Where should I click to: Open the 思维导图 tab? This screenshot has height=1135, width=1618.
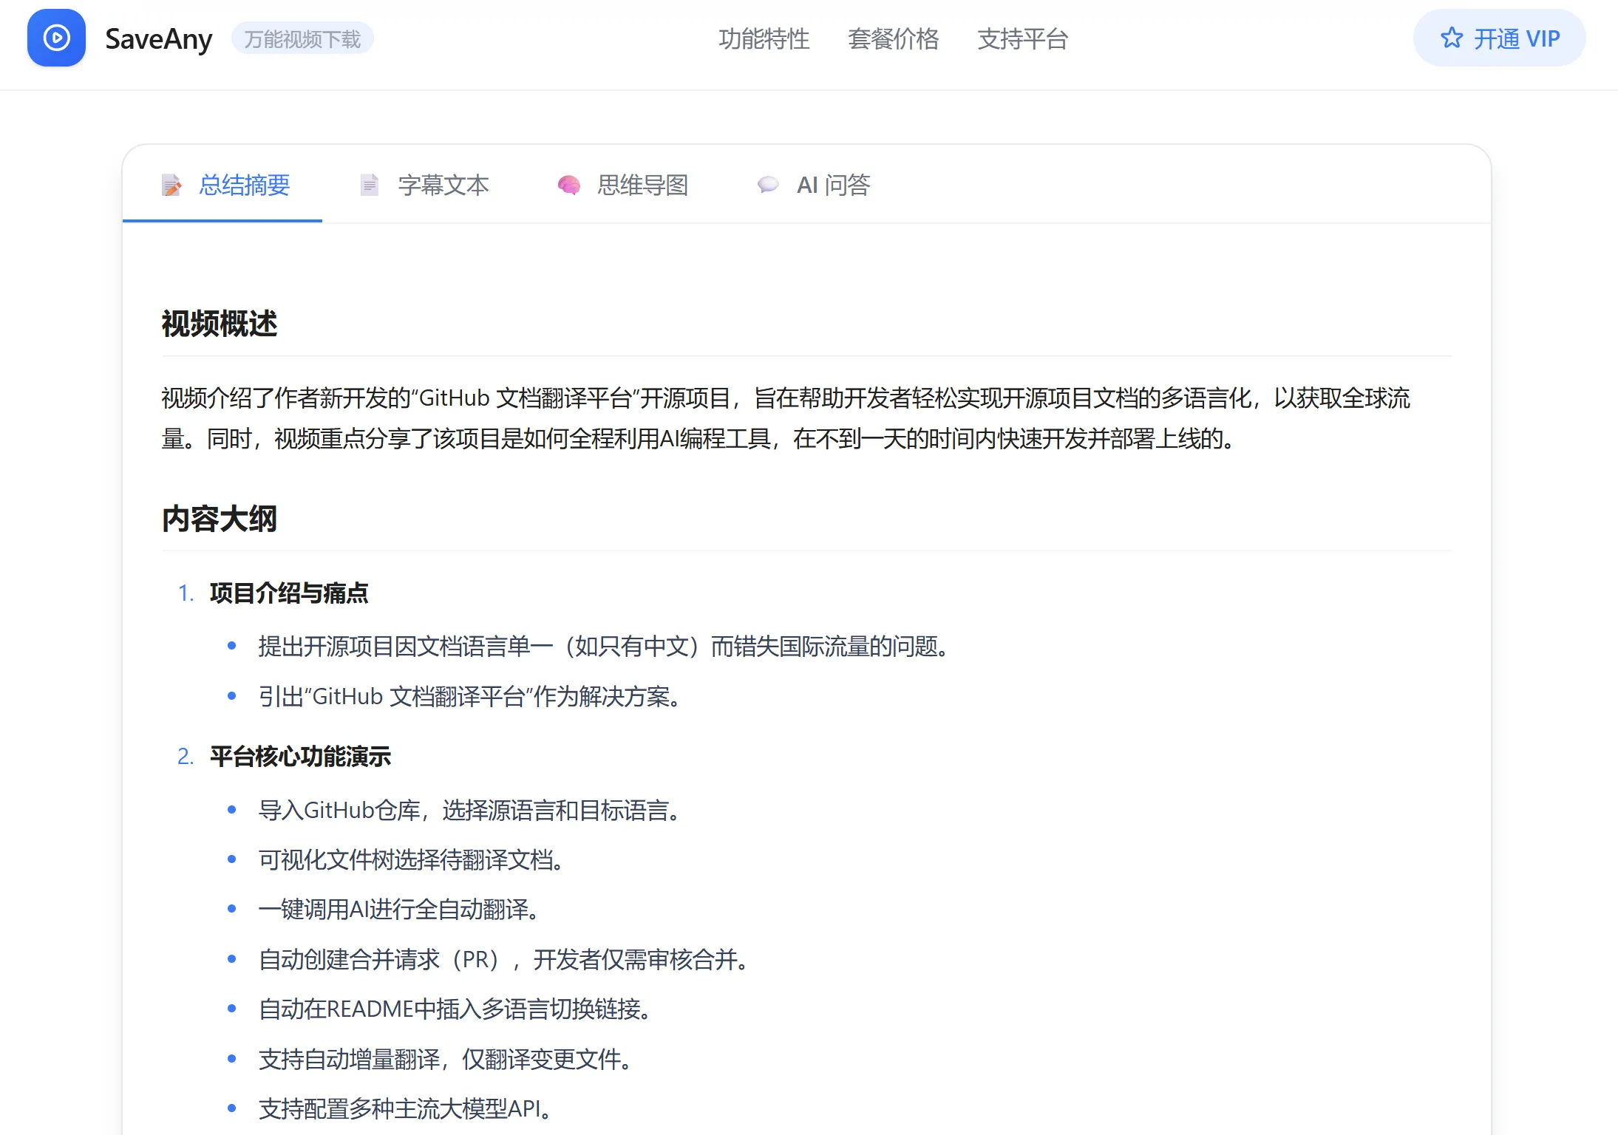[x=642, y=185]
